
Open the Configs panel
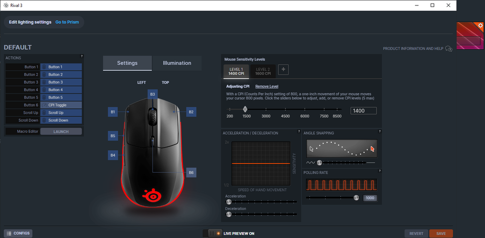[18, 233]
